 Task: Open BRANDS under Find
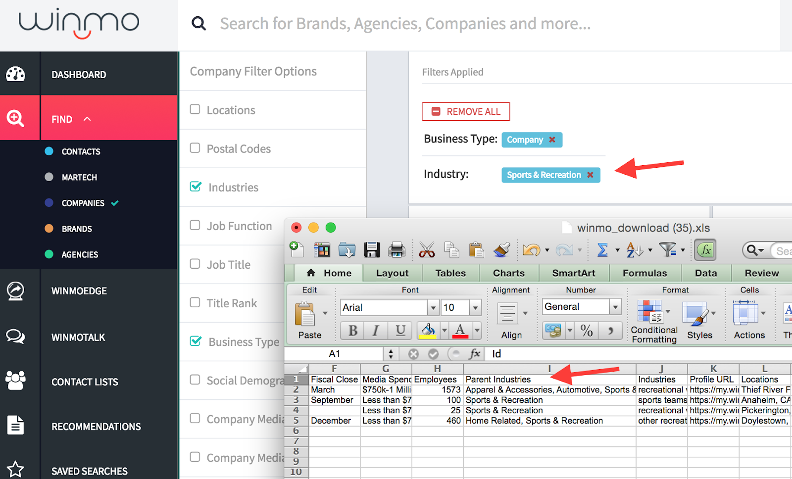pyautogui.click(x=77, y=229)
